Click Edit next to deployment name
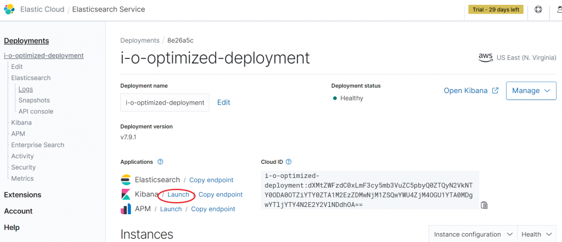Screen dimensions: 562x242 click(x=224, y=102)
